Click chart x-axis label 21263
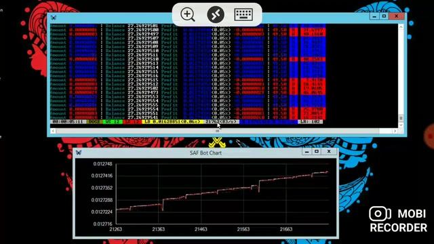 [x=116, y=229]
